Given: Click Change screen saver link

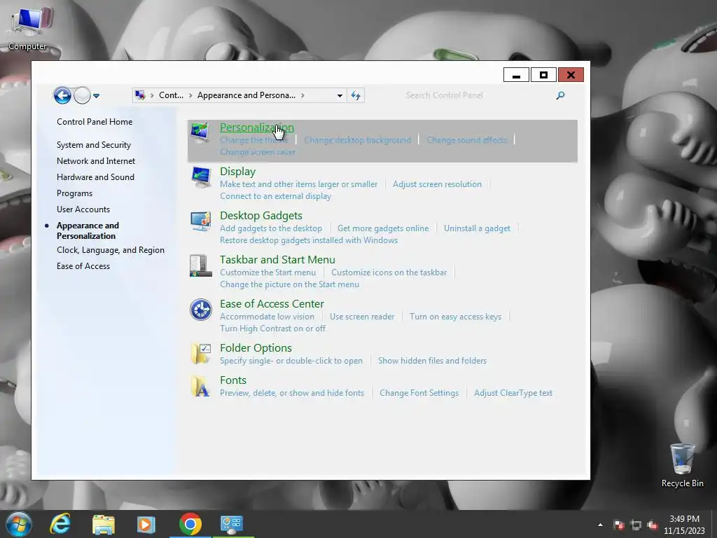Looking at the screenshot, I should coord(258,152).
